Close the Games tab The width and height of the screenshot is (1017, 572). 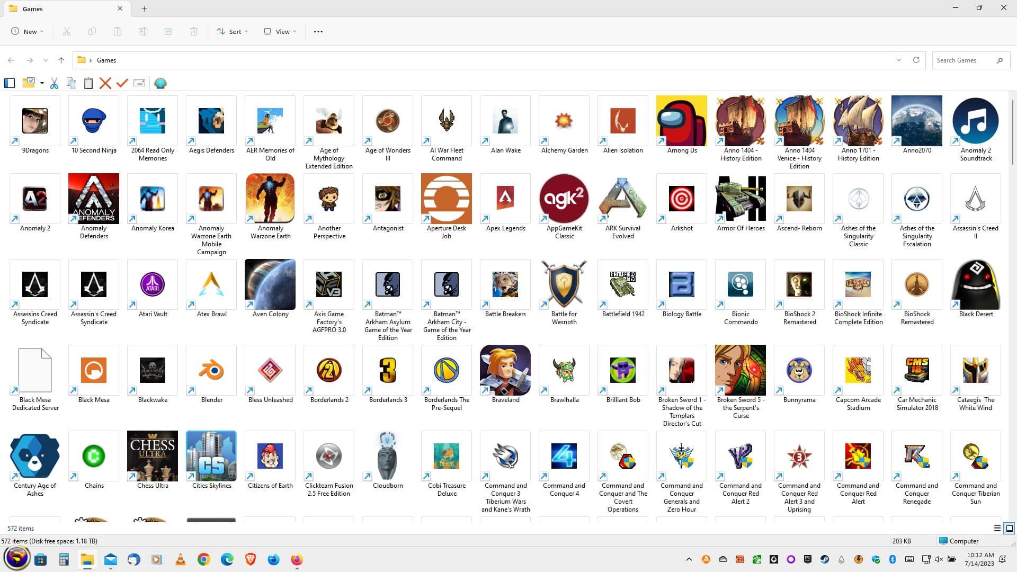pyautogui.click(x=120, y=8)
